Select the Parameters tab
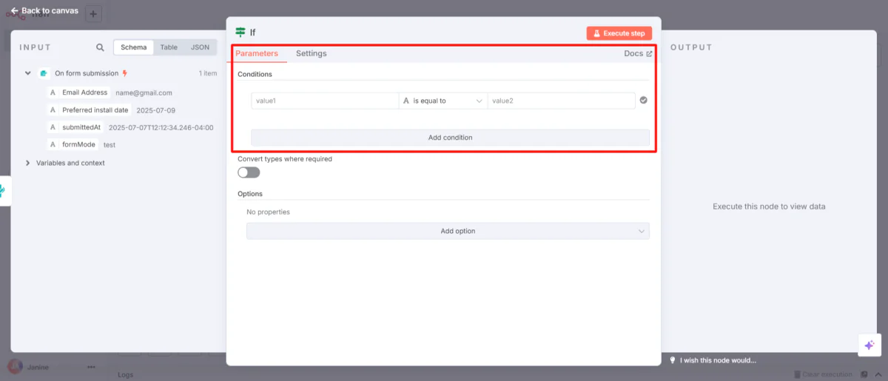Viewport: 888px width, 381px height. pyautogui.click(x=257, y=53)
